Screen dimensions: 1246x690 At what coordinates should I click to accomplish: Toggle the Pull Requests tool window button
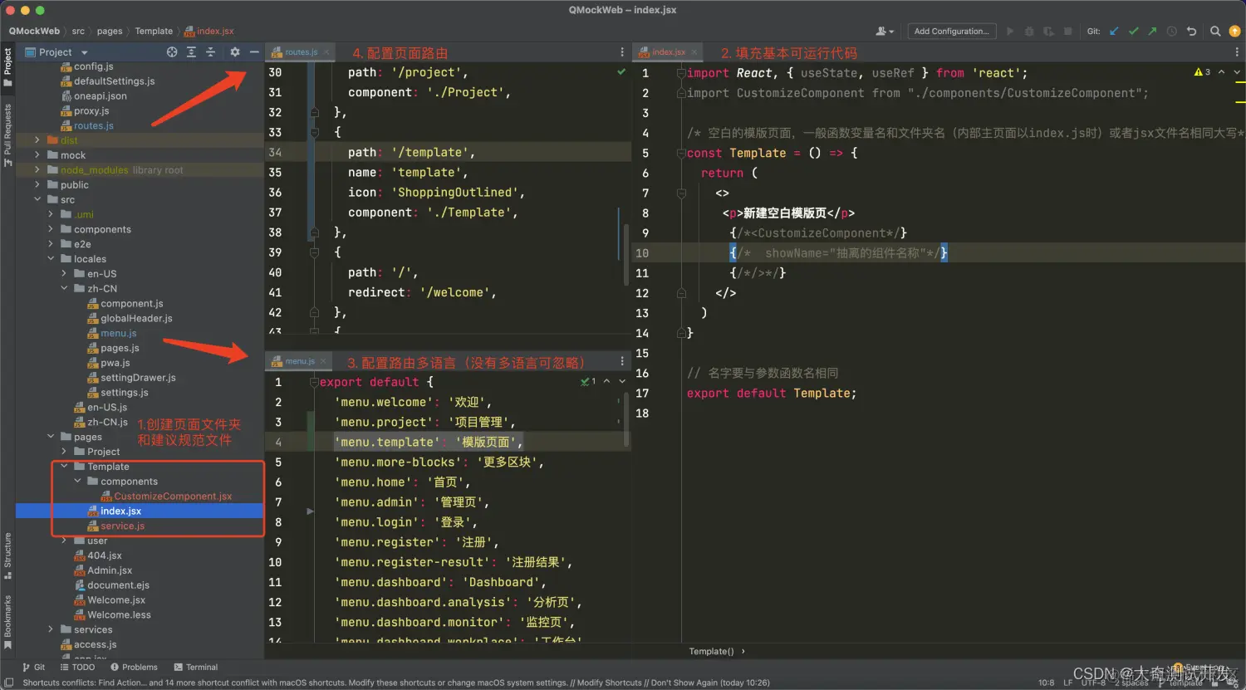tap(7, 135)
